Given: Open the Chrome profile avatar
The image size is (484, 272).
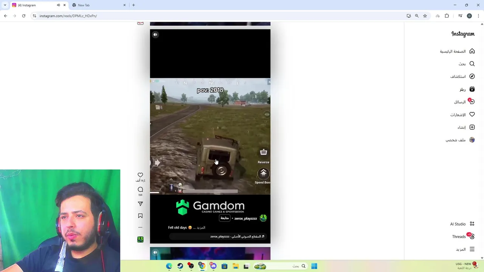Looking at the screenshot, I should pos(469,16).
